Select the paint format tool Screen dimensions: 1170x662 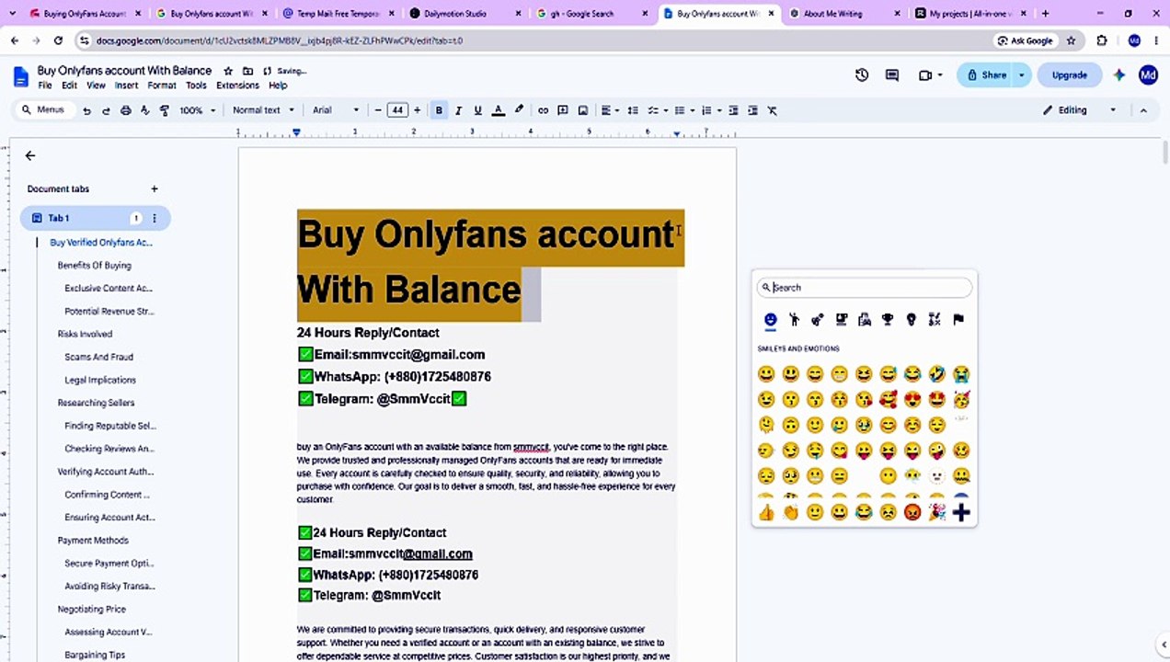(165, 110)
